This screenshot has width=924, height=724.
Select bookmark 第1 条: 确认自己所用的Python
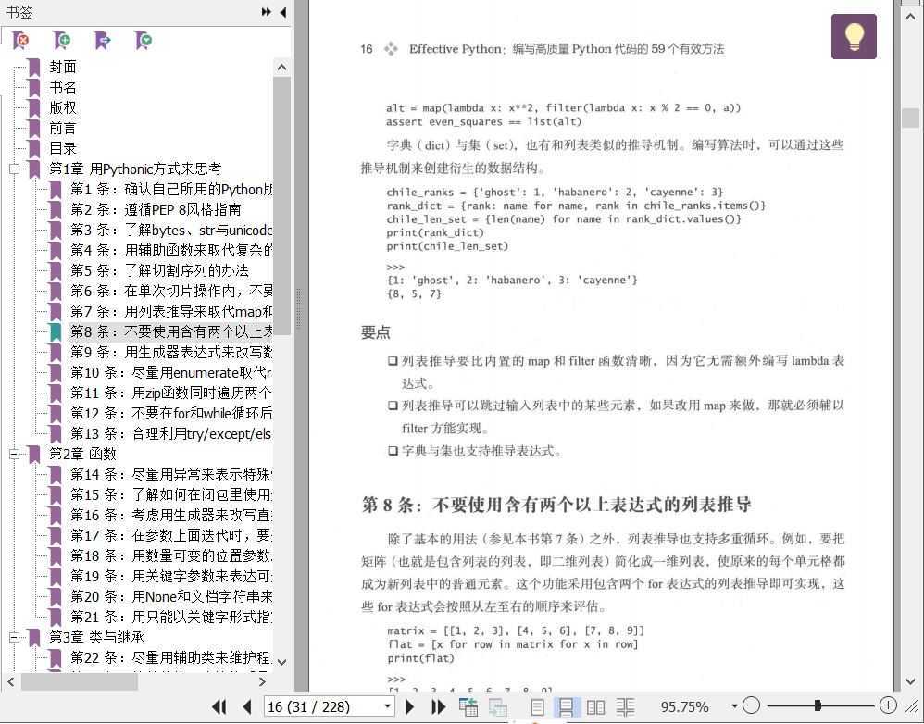tap(171, 190)
